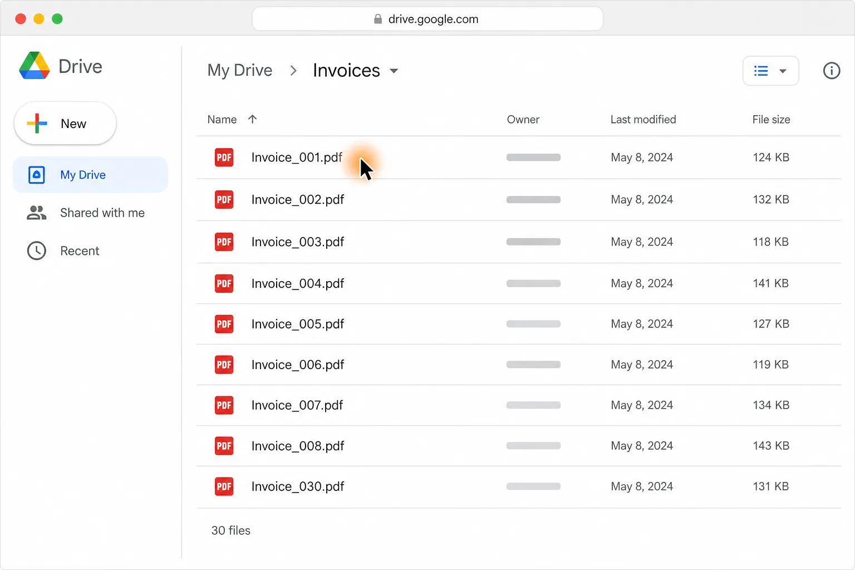
Task: Click the 143 KB file size
Action: [771, 446]
